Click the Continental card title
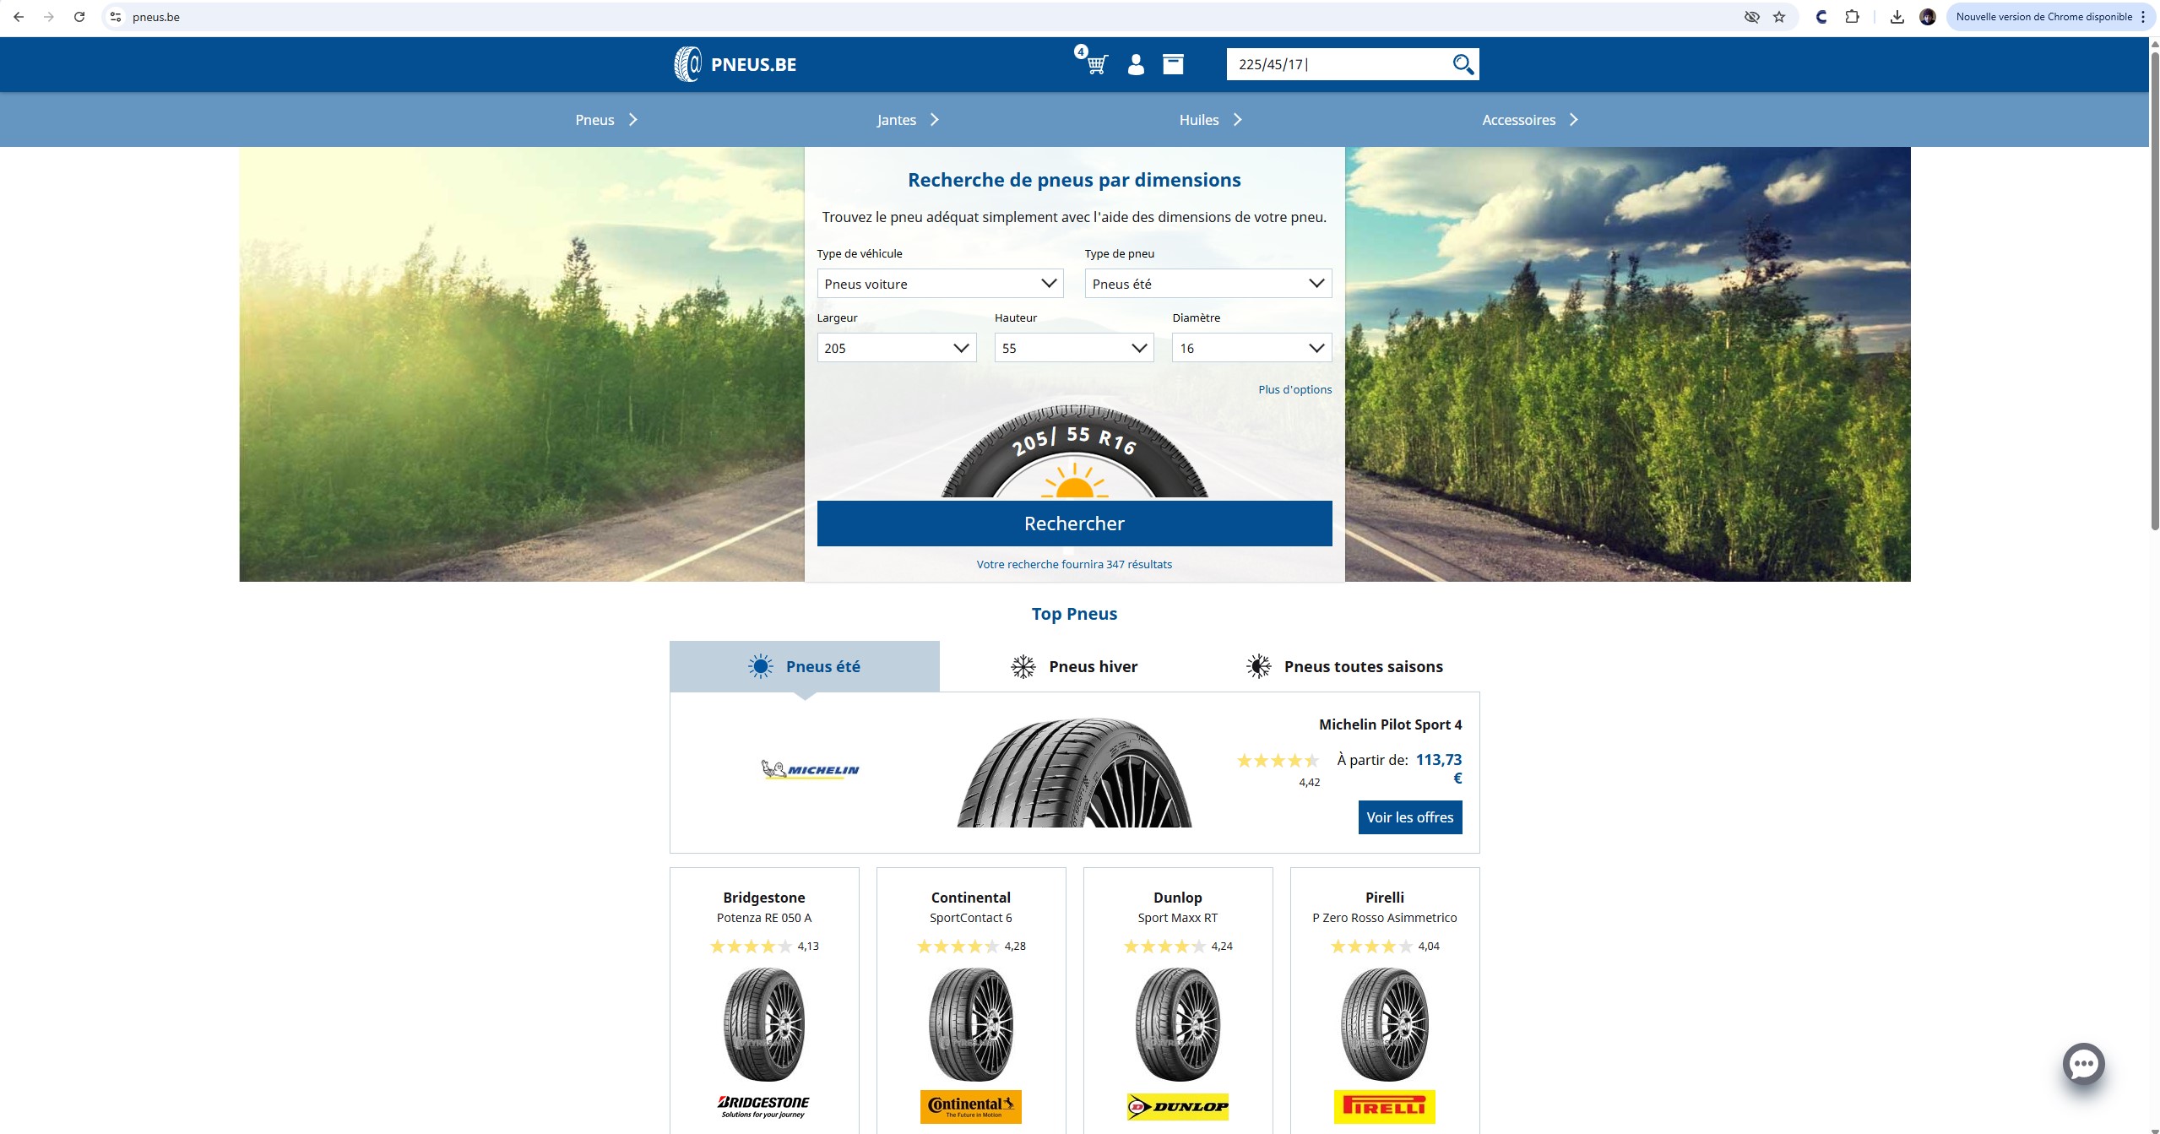 click(970, 898)
